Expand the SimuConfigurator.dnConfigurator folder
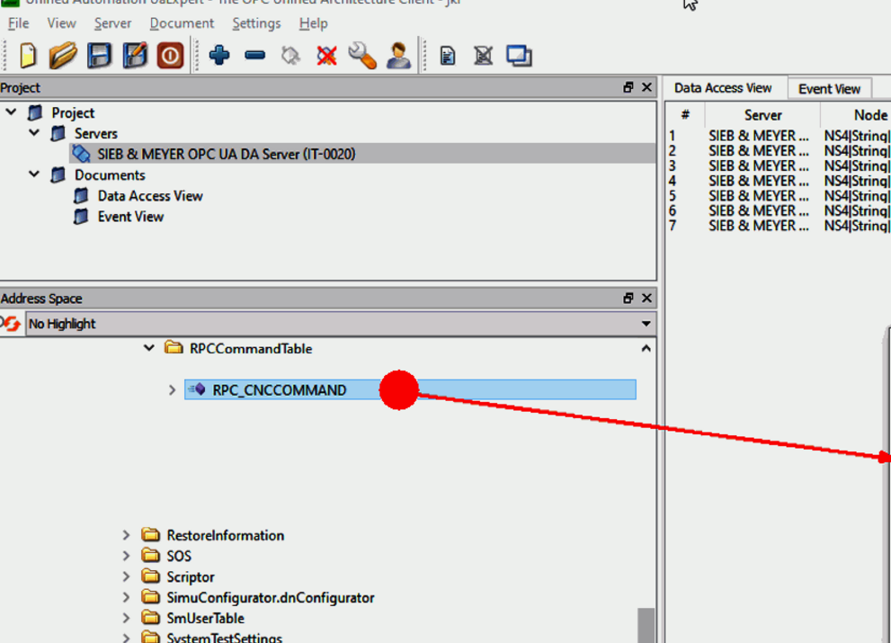This screenshot has height=643, width=891. pos(126,597)
